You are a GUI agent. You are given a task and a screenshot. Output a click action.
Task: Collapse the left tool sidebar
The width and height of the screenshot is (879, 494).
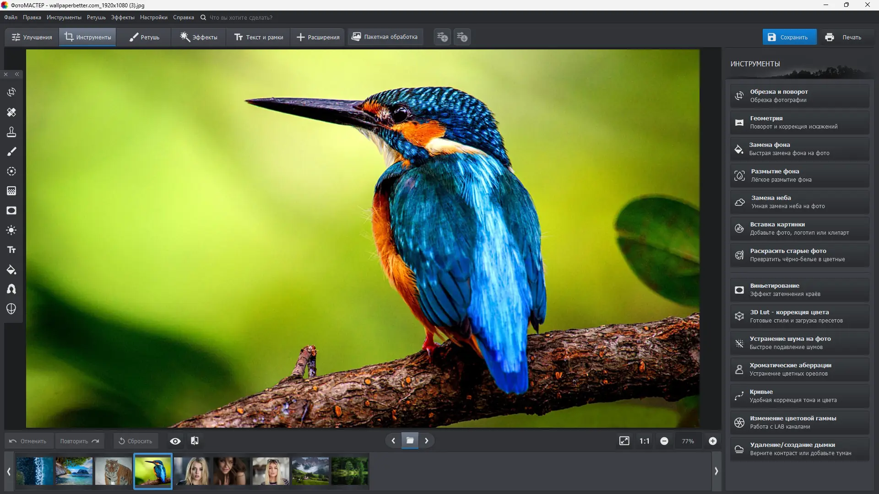[17, 74]
